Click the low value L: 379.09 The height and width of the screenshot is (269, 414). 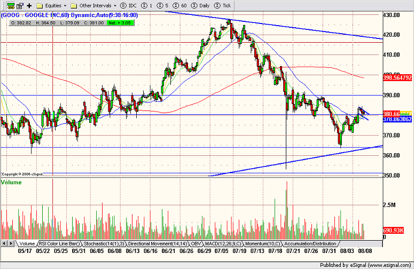tap(69, 23)
